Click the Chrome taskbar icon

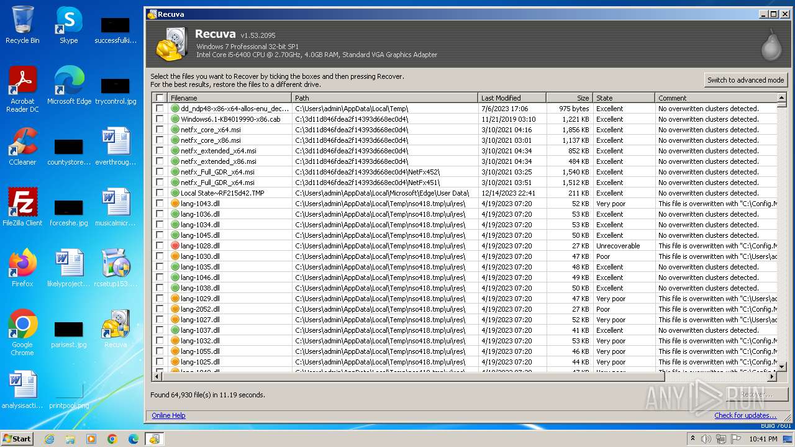pos(112,439)
